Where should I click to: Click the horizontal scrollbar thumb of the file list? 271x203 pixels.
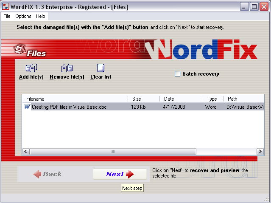113,152
